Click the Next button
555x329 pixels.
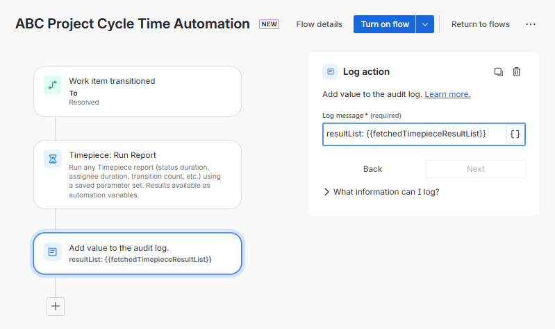tap(475, 169)
